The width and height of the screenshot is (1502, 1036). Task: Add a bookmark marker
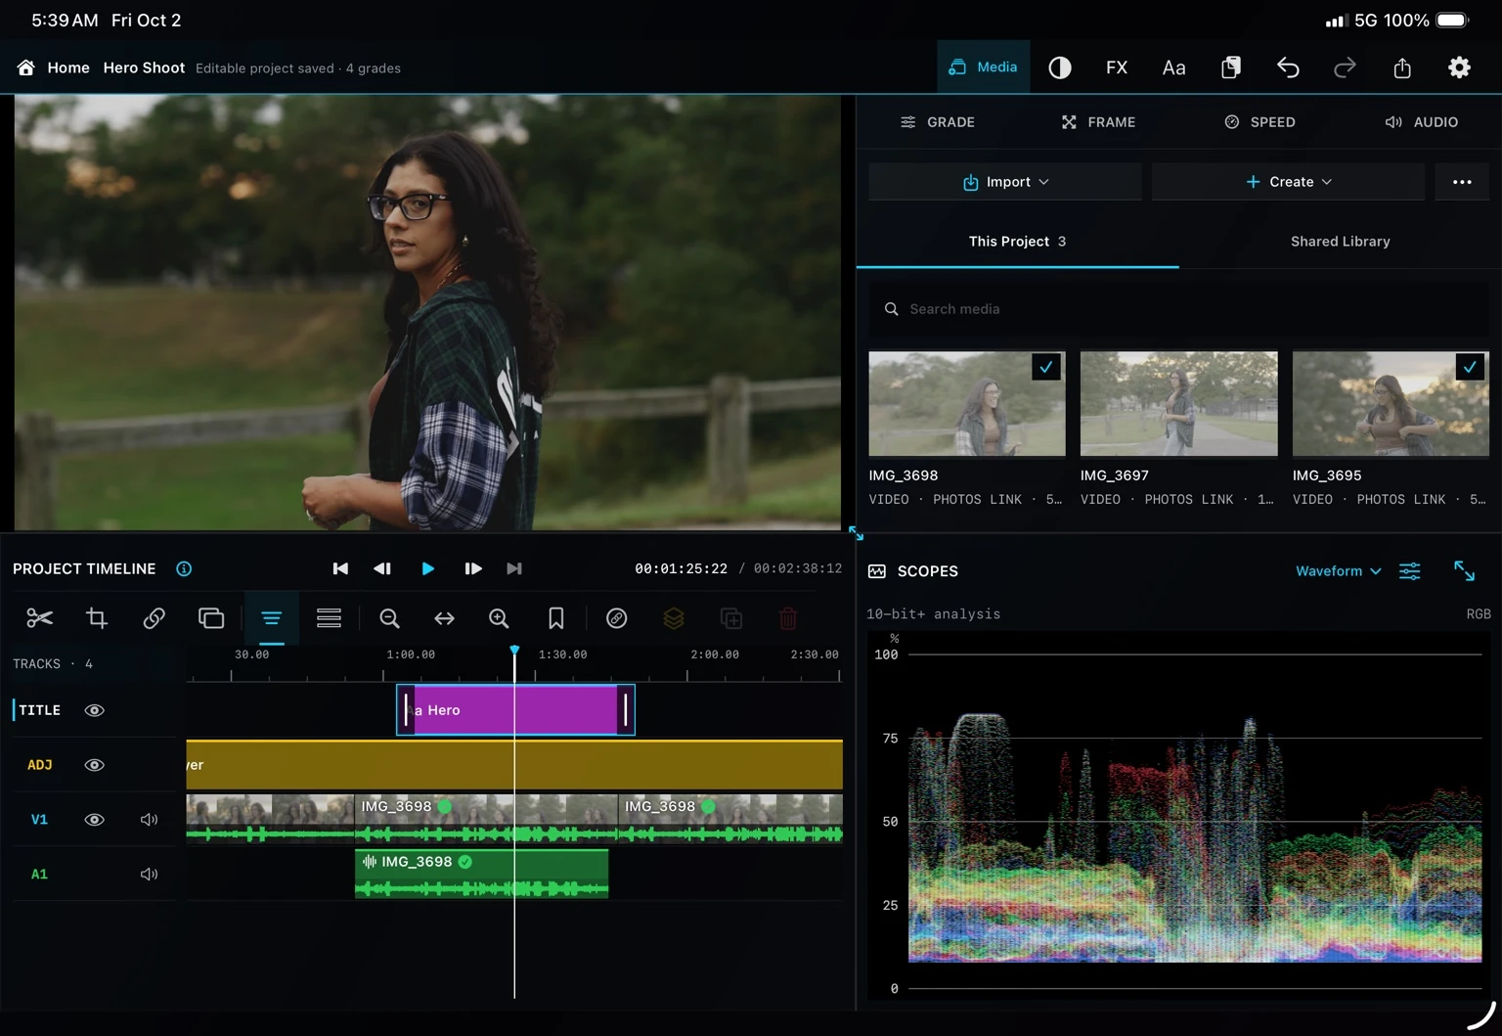coord(556,618)
